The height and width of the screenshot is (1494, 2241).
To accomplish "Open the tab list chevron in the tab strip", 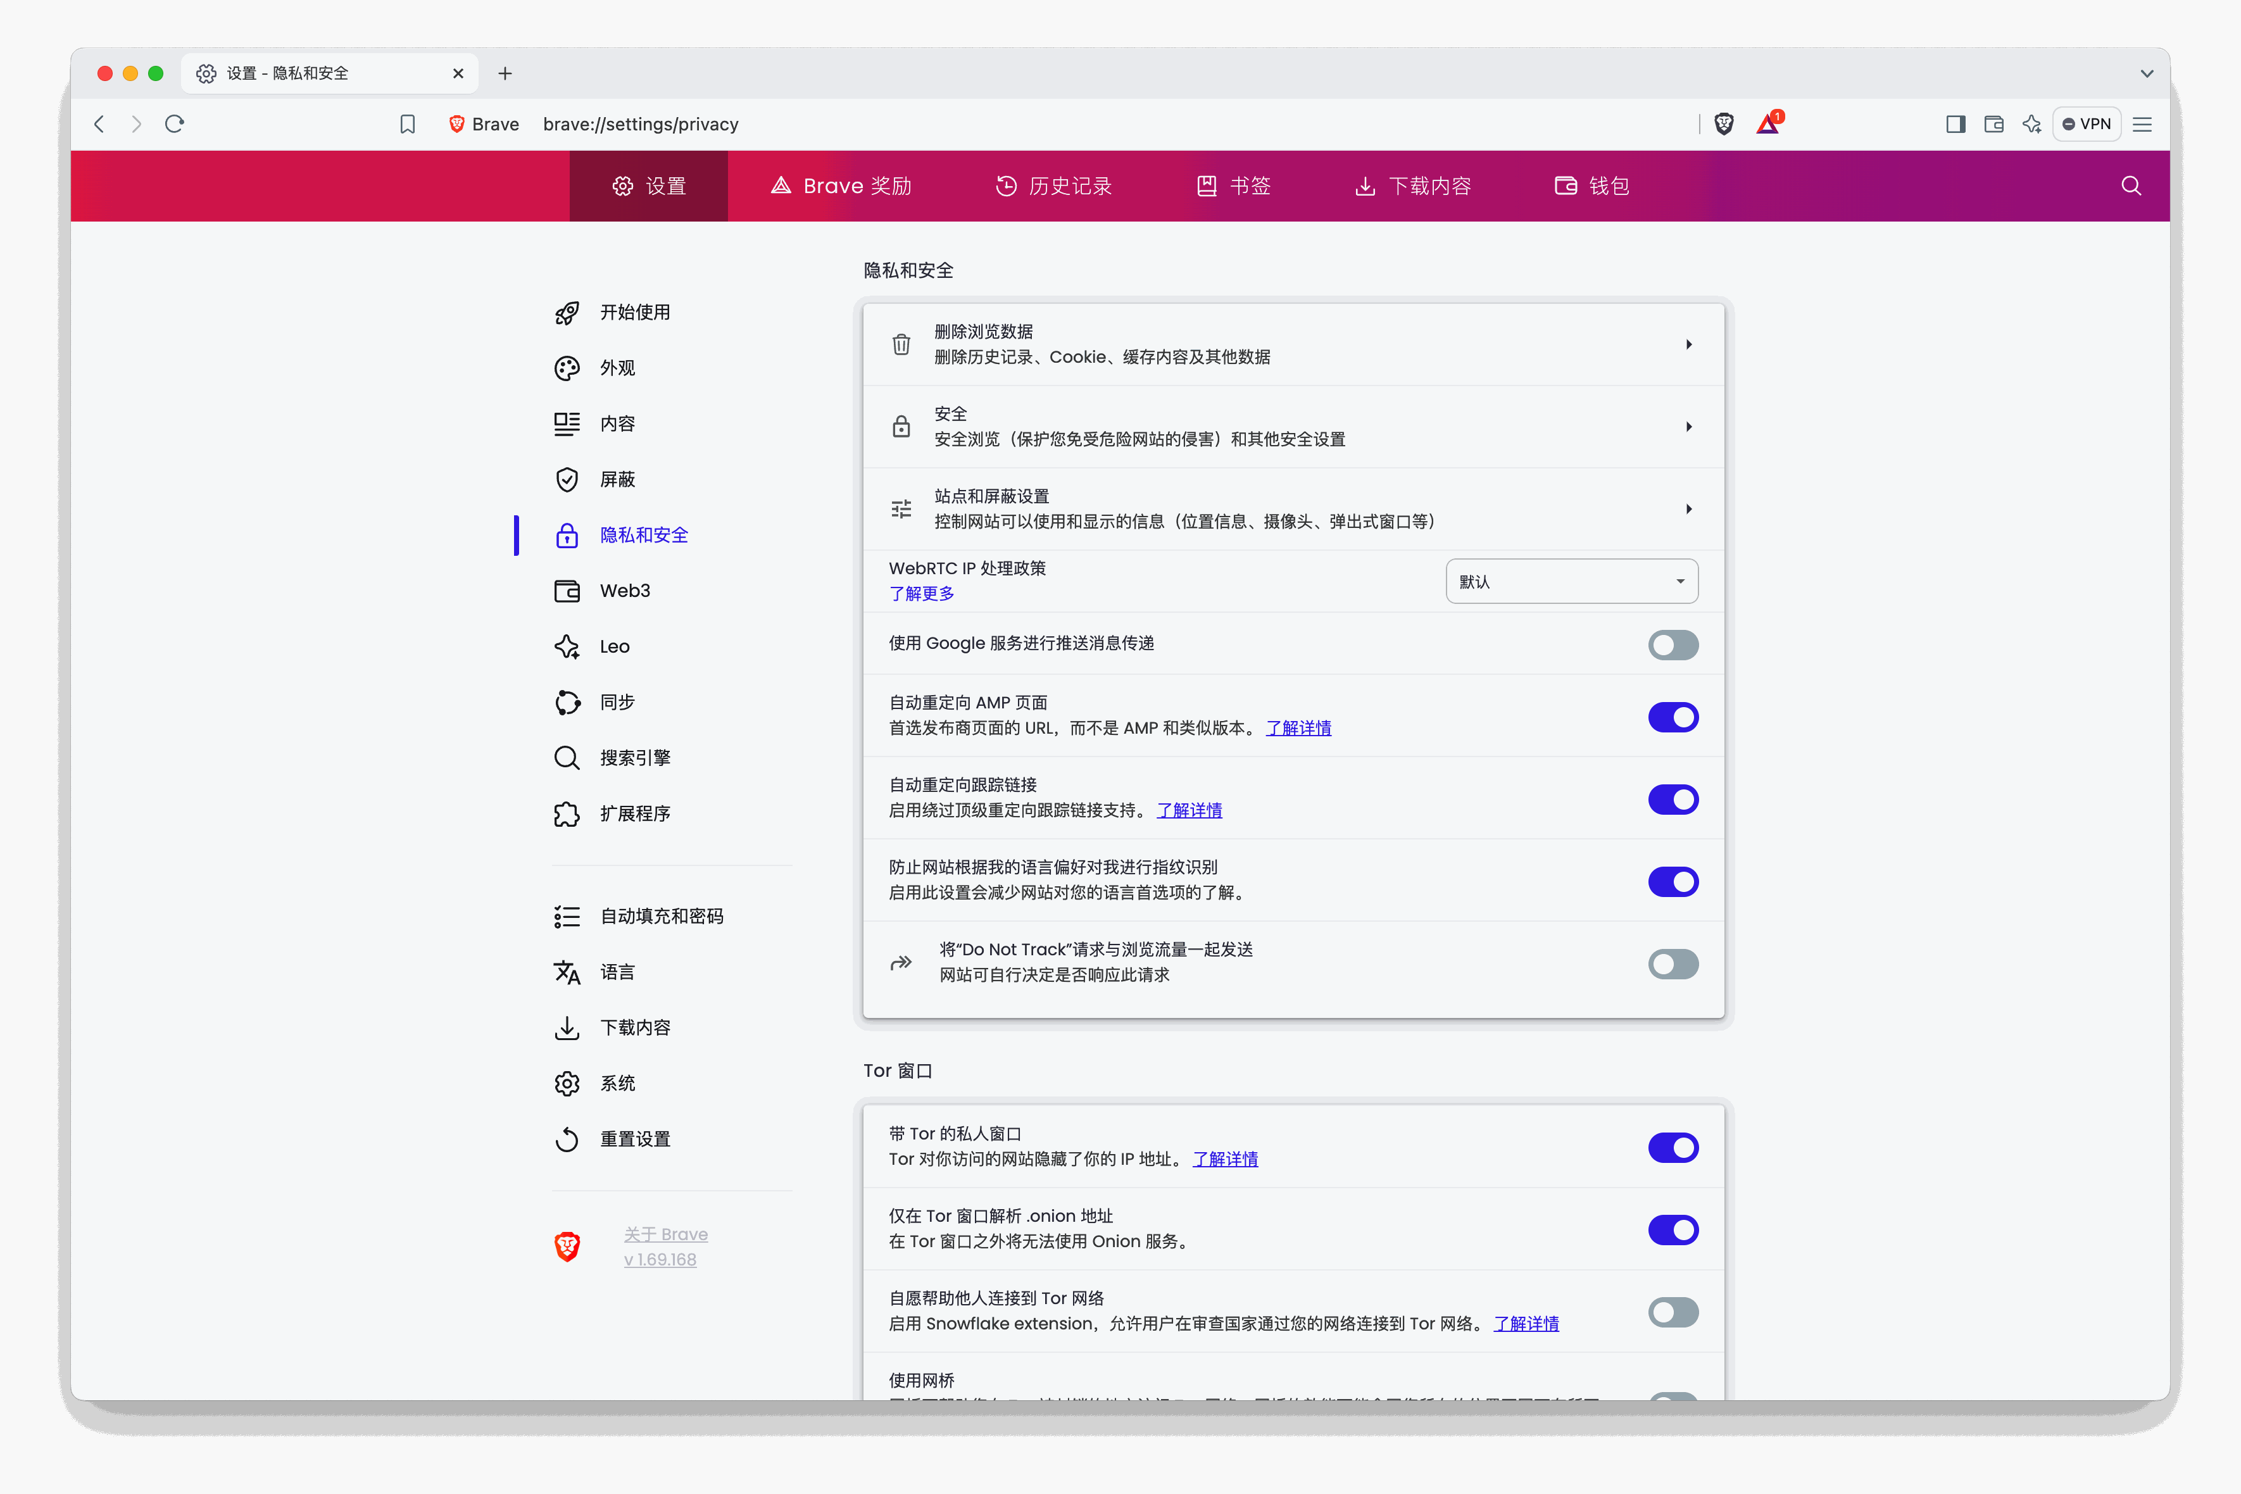I will click(2147, 73).
